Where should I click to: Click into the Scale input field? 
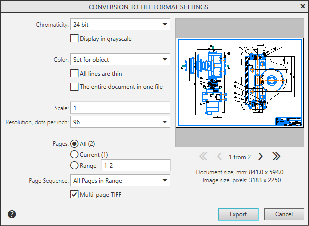coord(120,108)
